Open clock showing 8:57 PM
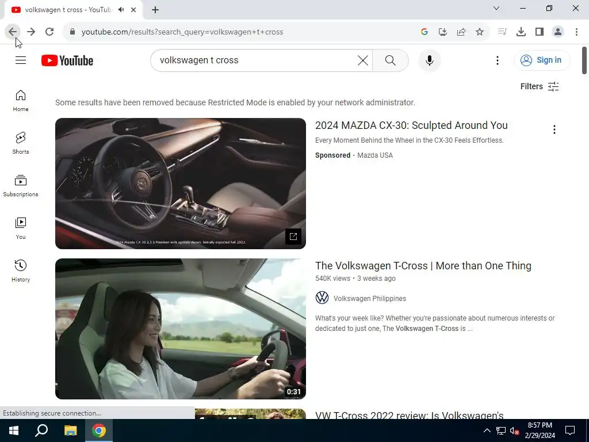The width and height of the screenshot is (589, 442). pyautogui.click(x=540, y=430)
